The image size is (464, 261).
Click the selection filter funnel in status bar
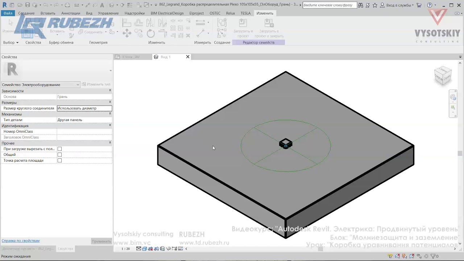click(433, 256)
